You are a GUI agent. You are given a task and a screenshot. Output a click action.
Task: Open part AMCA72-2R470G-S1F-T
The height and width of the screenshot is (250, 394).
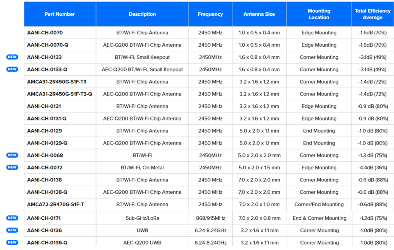55,204
